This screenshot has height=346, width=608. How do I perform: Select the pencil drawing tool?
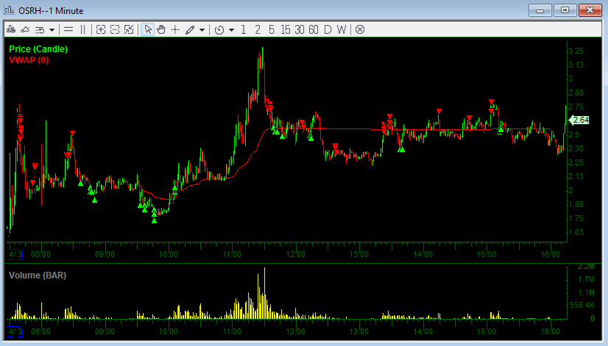[190, 30]
